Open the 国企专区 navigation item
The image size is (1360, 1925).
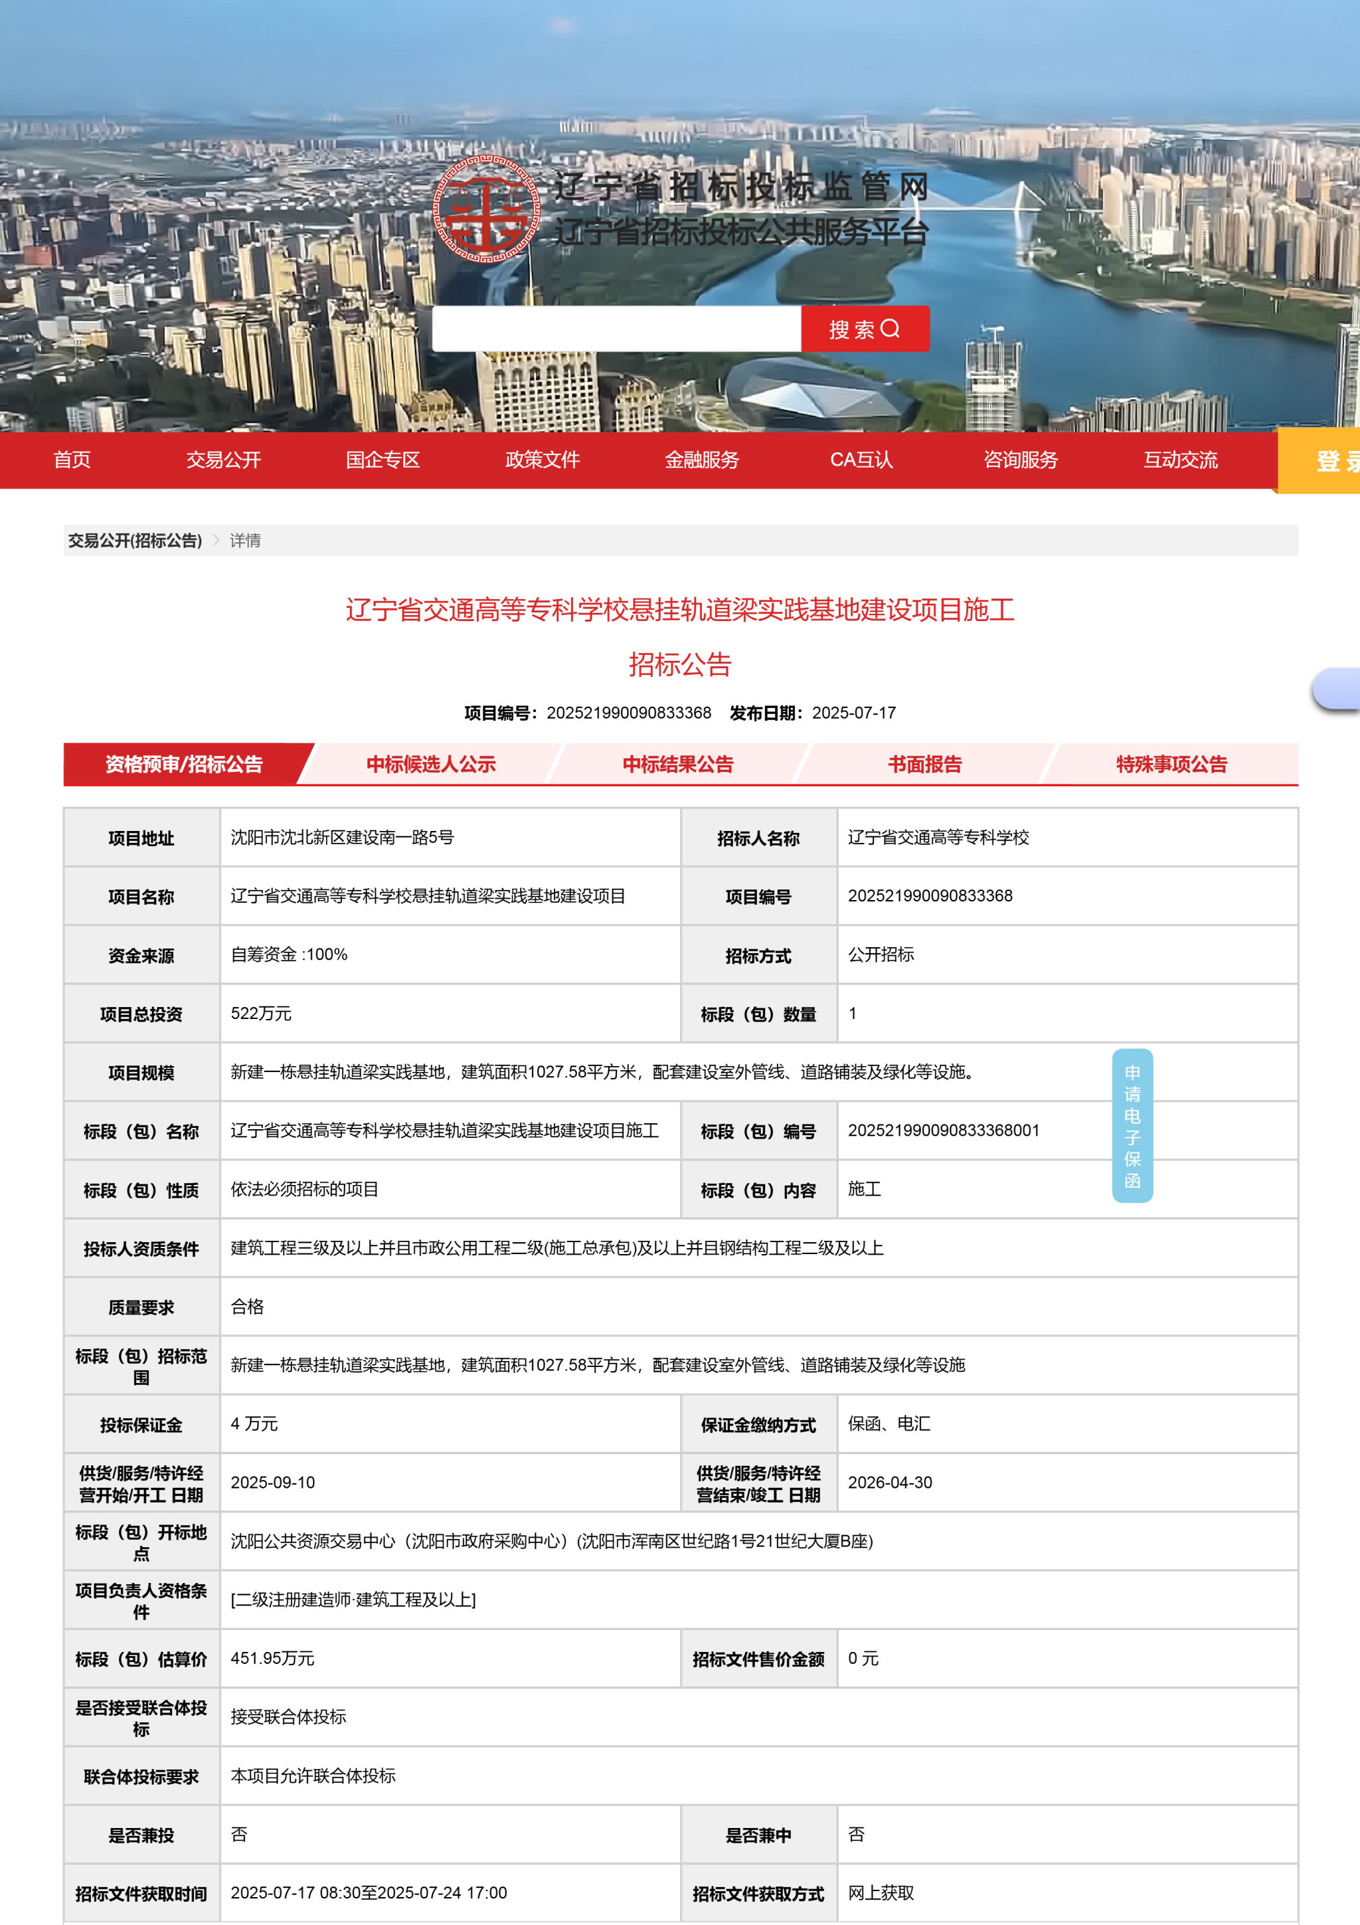pos(383,460)
